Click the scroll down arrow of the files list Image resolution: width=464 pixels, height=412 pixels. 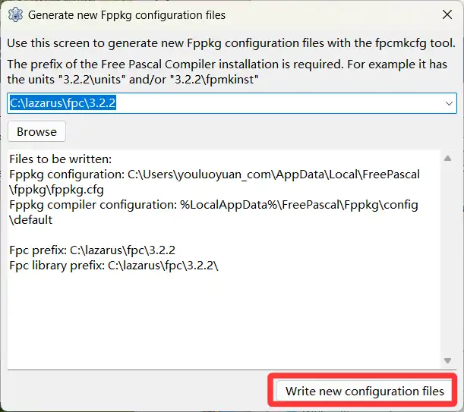448,360
